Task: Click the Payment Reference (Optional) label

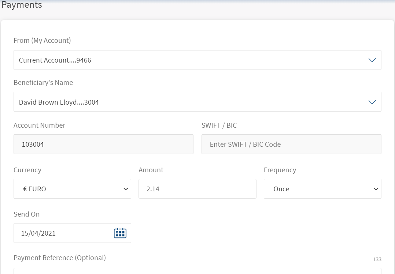Action: 60,258
